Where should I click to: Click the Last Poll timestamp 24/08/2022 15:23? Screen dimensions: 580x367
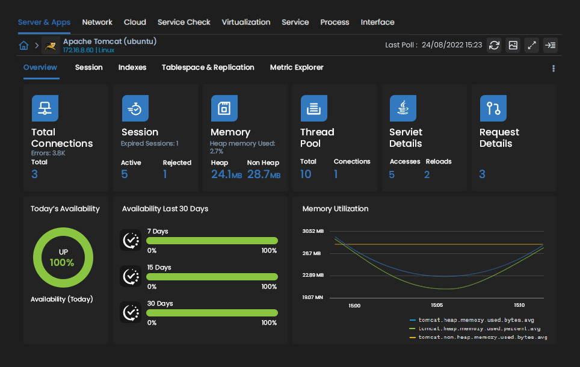[x=452, y=45]
